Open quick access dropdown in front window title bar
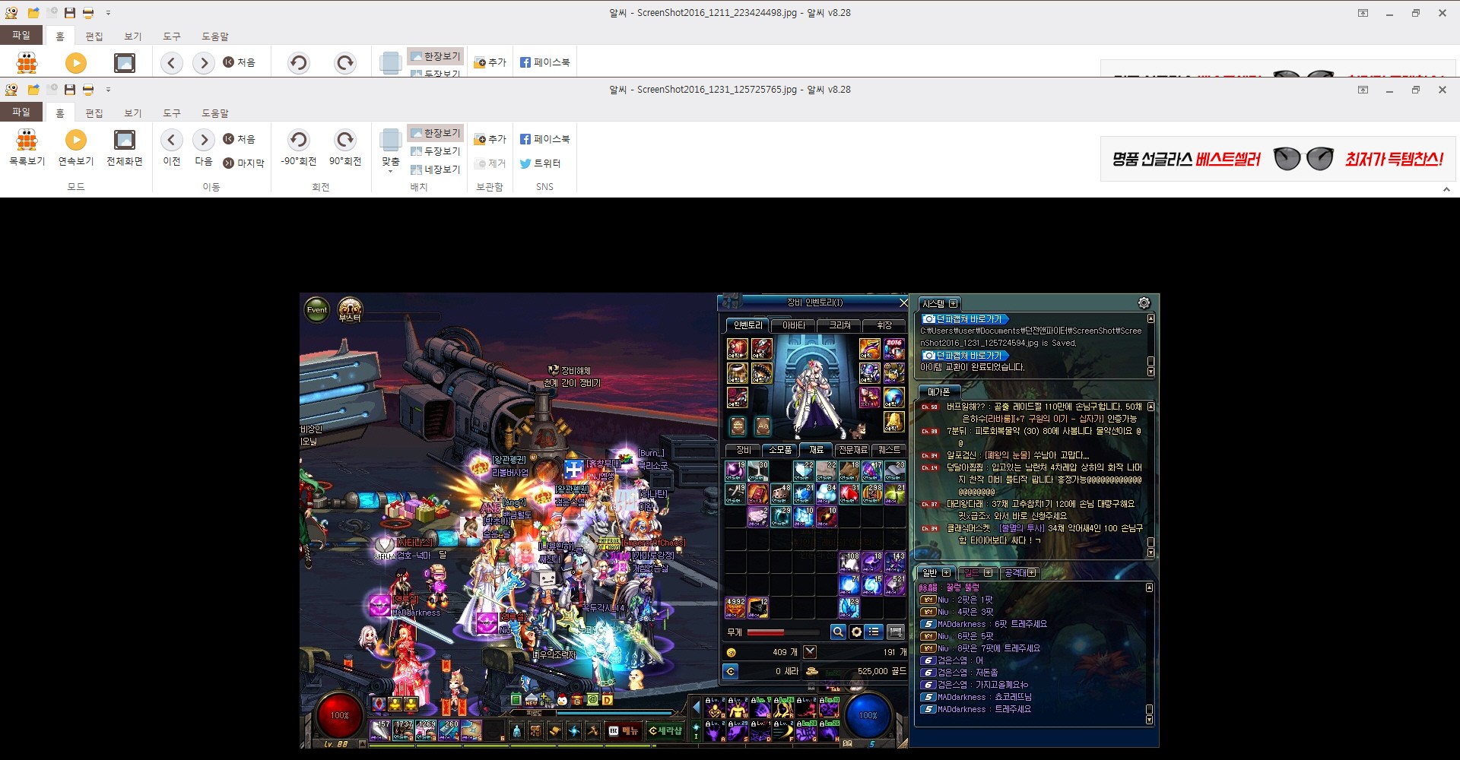The height and width of the screenshot is (760, 1460). [x=108, y=90]
